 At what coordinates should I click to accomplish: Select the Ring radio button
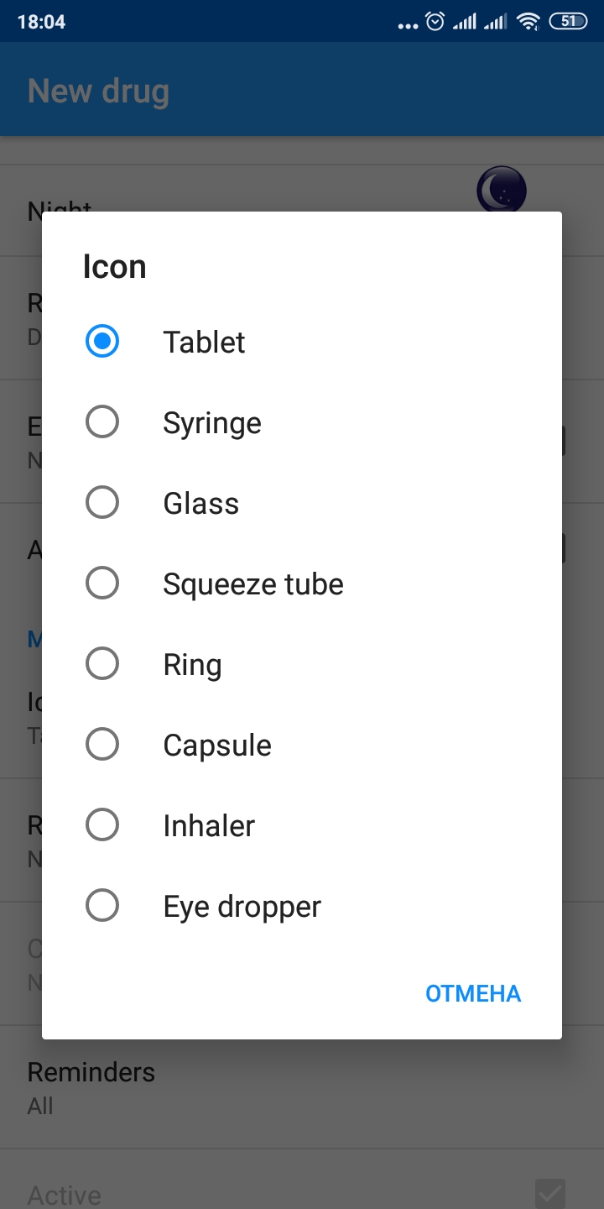(x=102, y=664)
